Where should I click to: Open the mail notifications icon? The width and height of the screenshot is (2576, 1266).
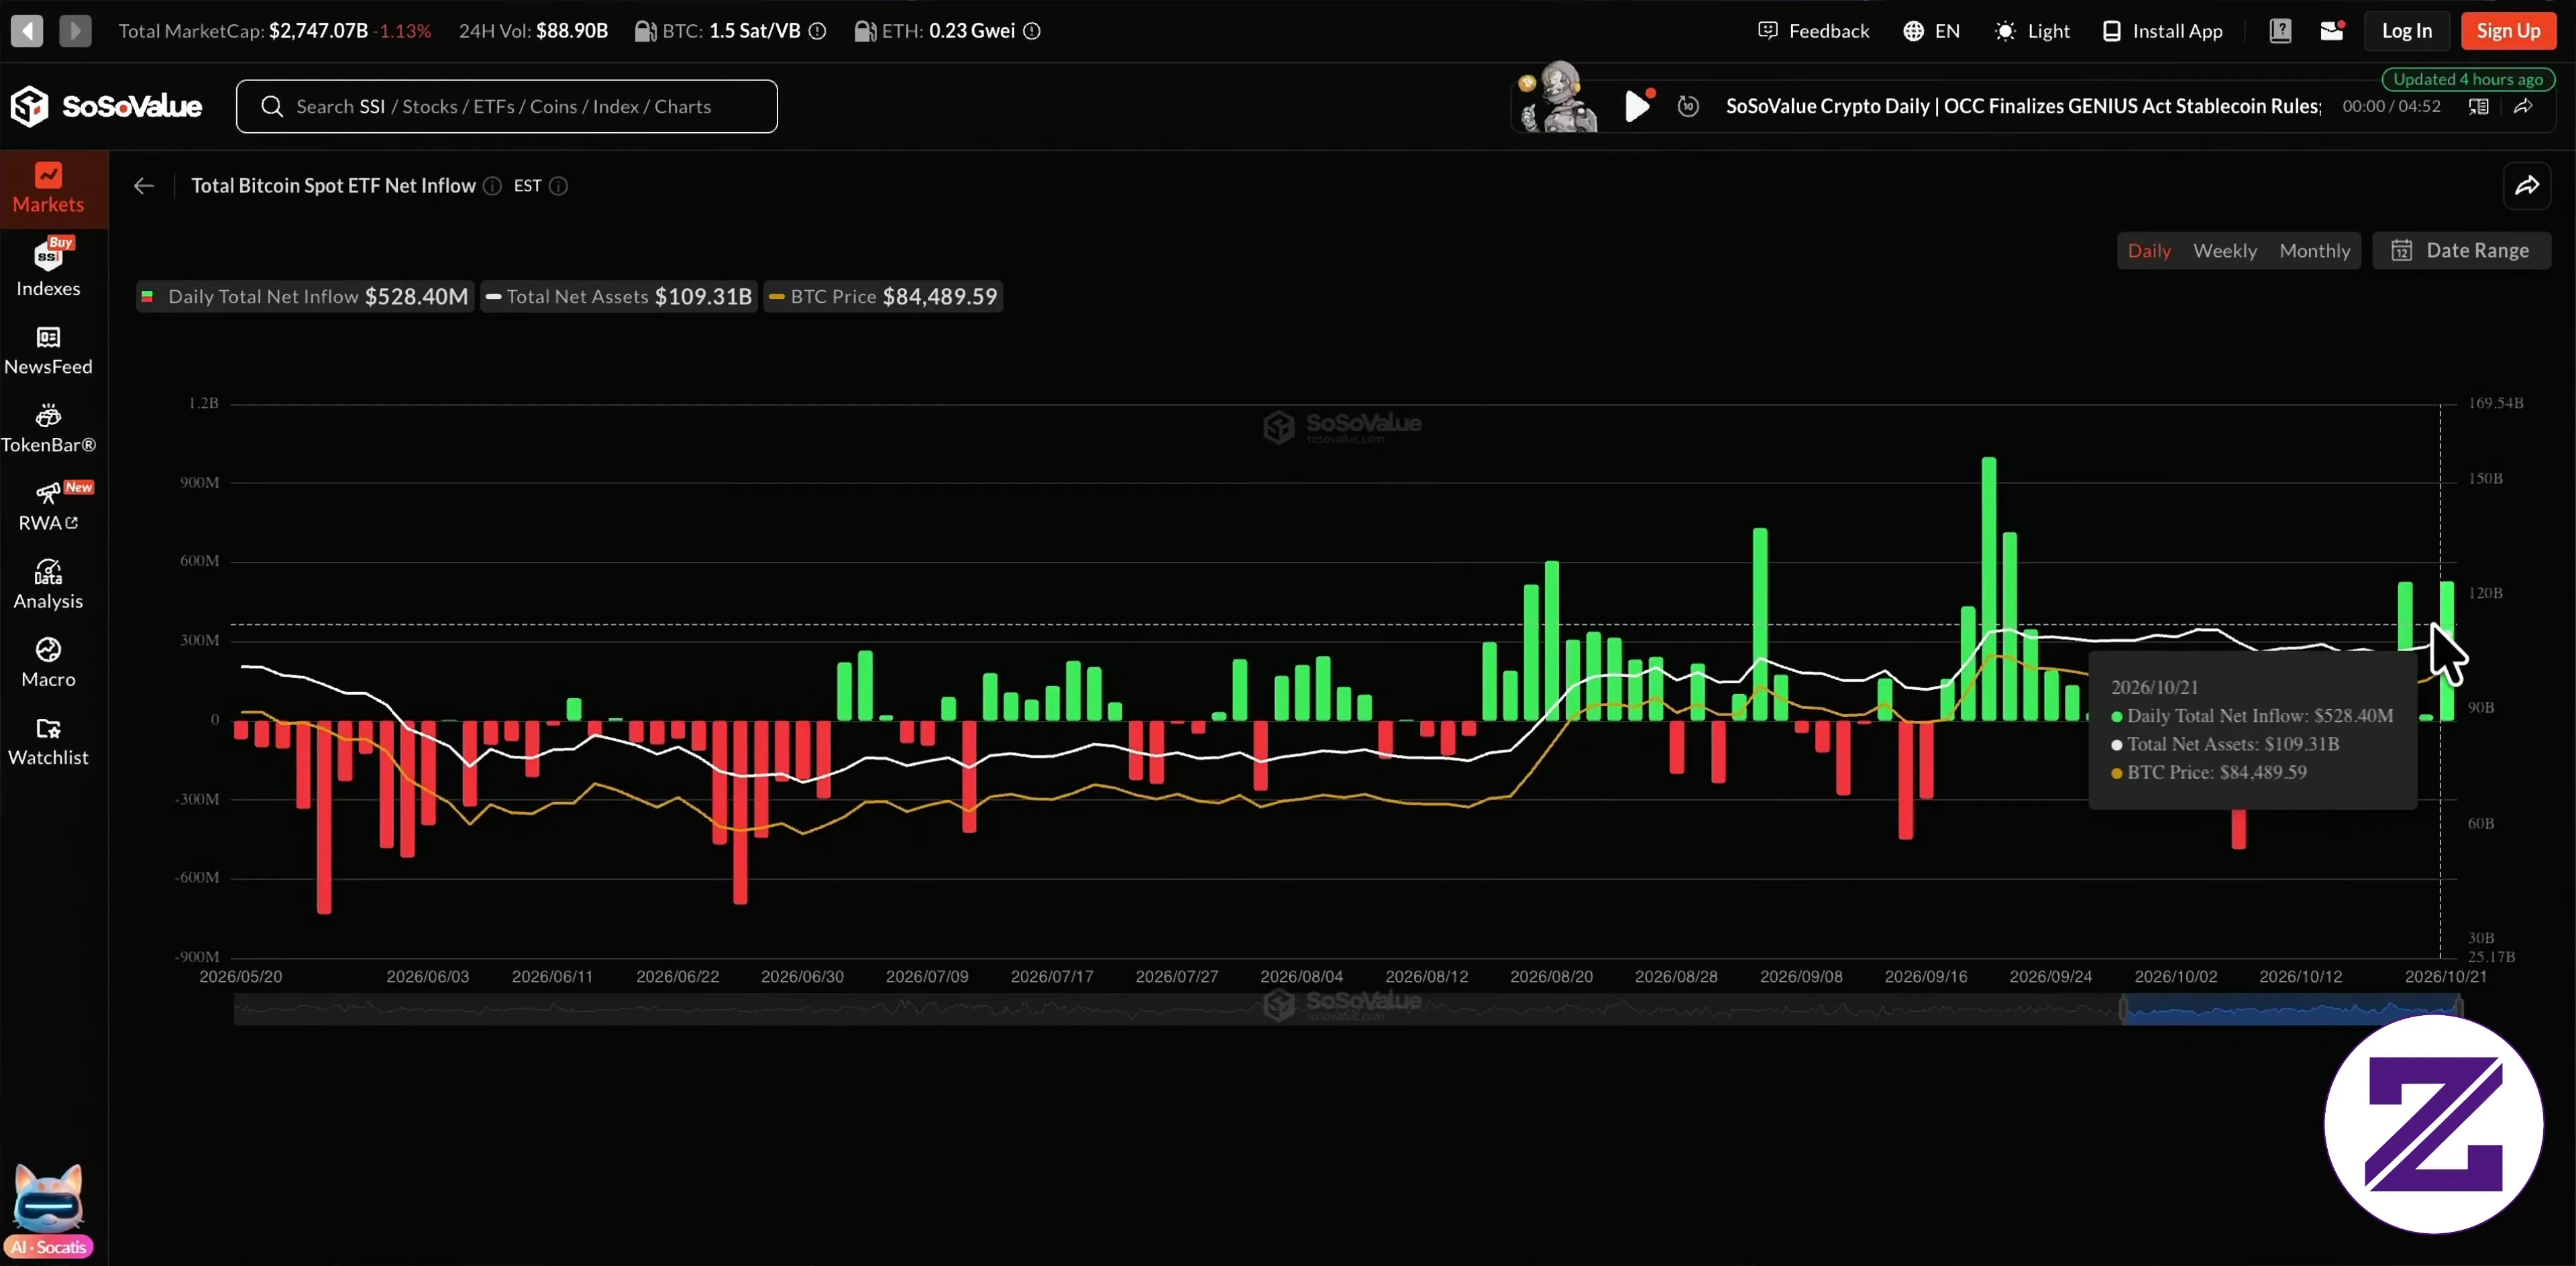tap(2332, 31)
